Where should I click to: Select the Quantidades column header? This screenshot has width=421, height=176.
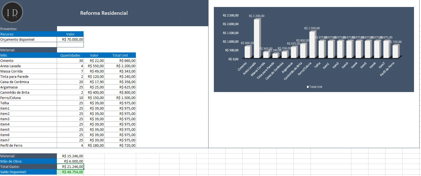click(70, 55)
